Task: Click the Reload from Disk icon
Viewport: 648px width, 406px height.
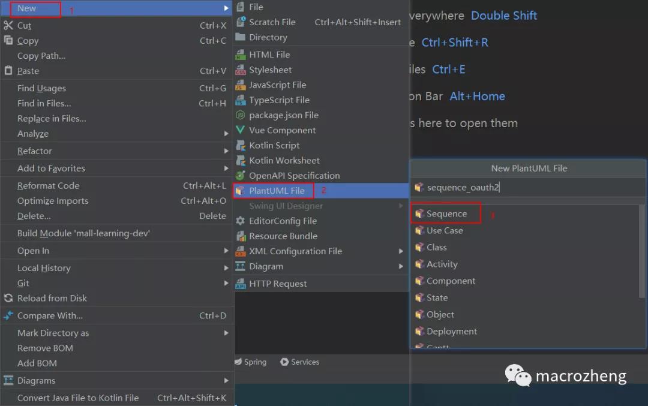Action: pos(8,298)
